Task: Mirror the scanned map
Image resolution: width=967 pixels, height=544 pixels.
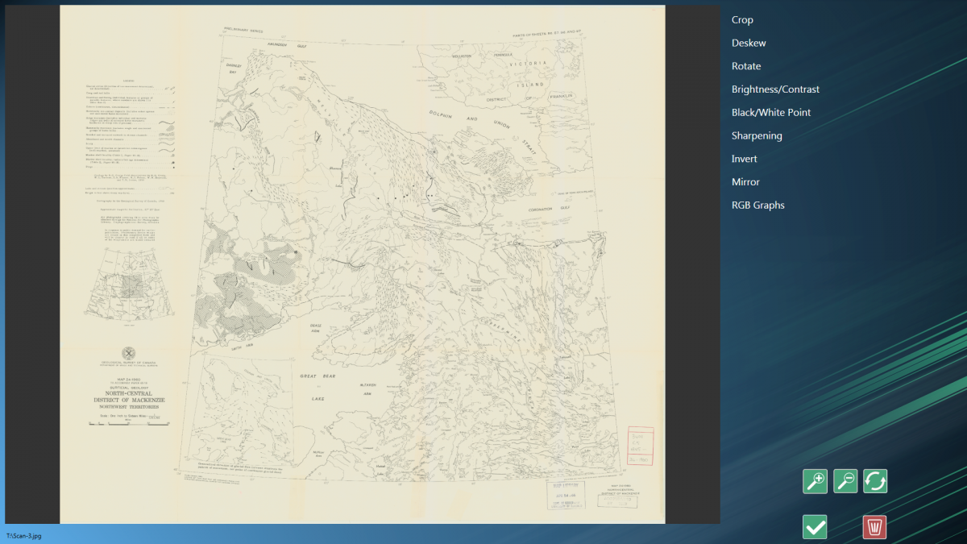Action: click(745, 181)
